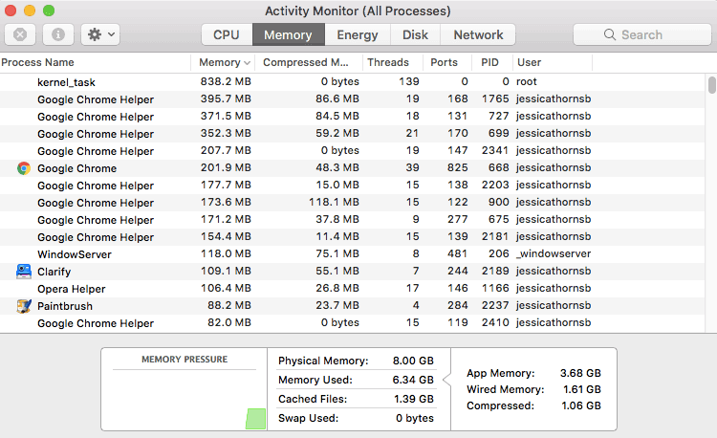This screenshot has width=717, height=438.
Task: Select the kernel_task process row
Action: (352, 82)
